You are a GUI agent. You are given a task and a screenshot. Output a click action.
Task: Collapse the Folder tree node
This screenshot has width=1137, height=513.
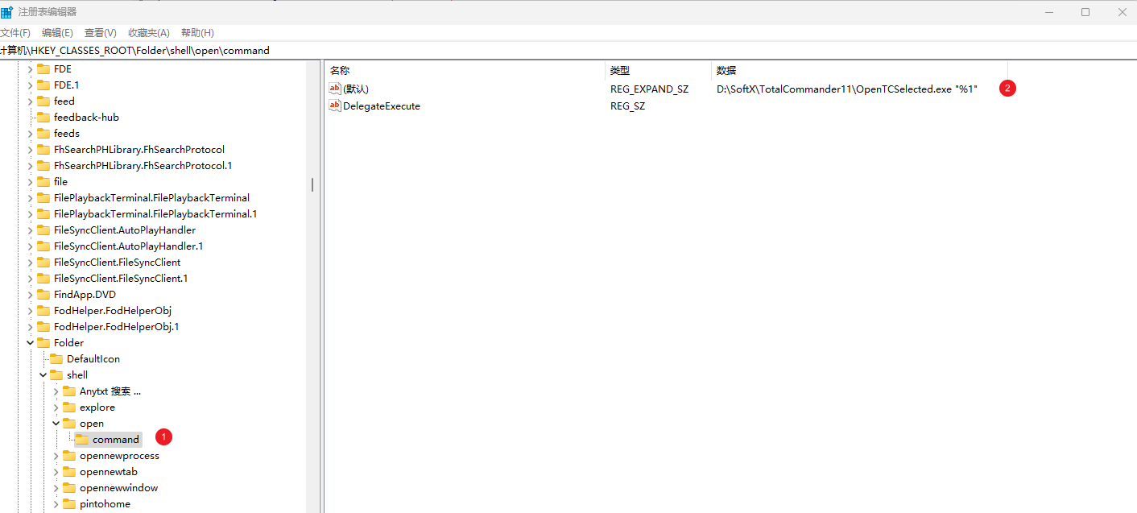click(31, 343)
